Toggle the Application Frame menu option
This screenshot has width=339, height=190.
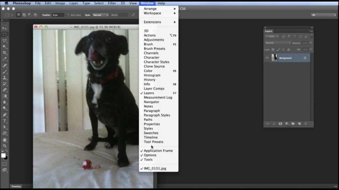(x=158, y=151)
